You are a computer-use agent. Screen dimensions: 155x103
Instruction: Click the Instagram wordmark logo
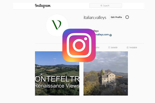point(43,6)
